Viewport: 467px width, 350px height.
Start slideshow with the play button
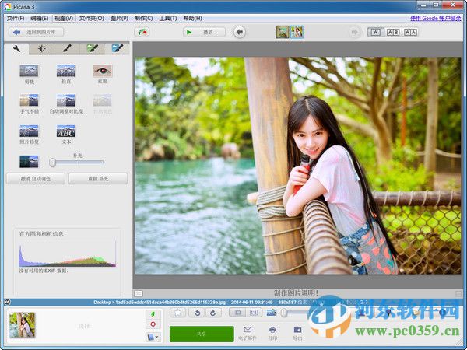204,32
